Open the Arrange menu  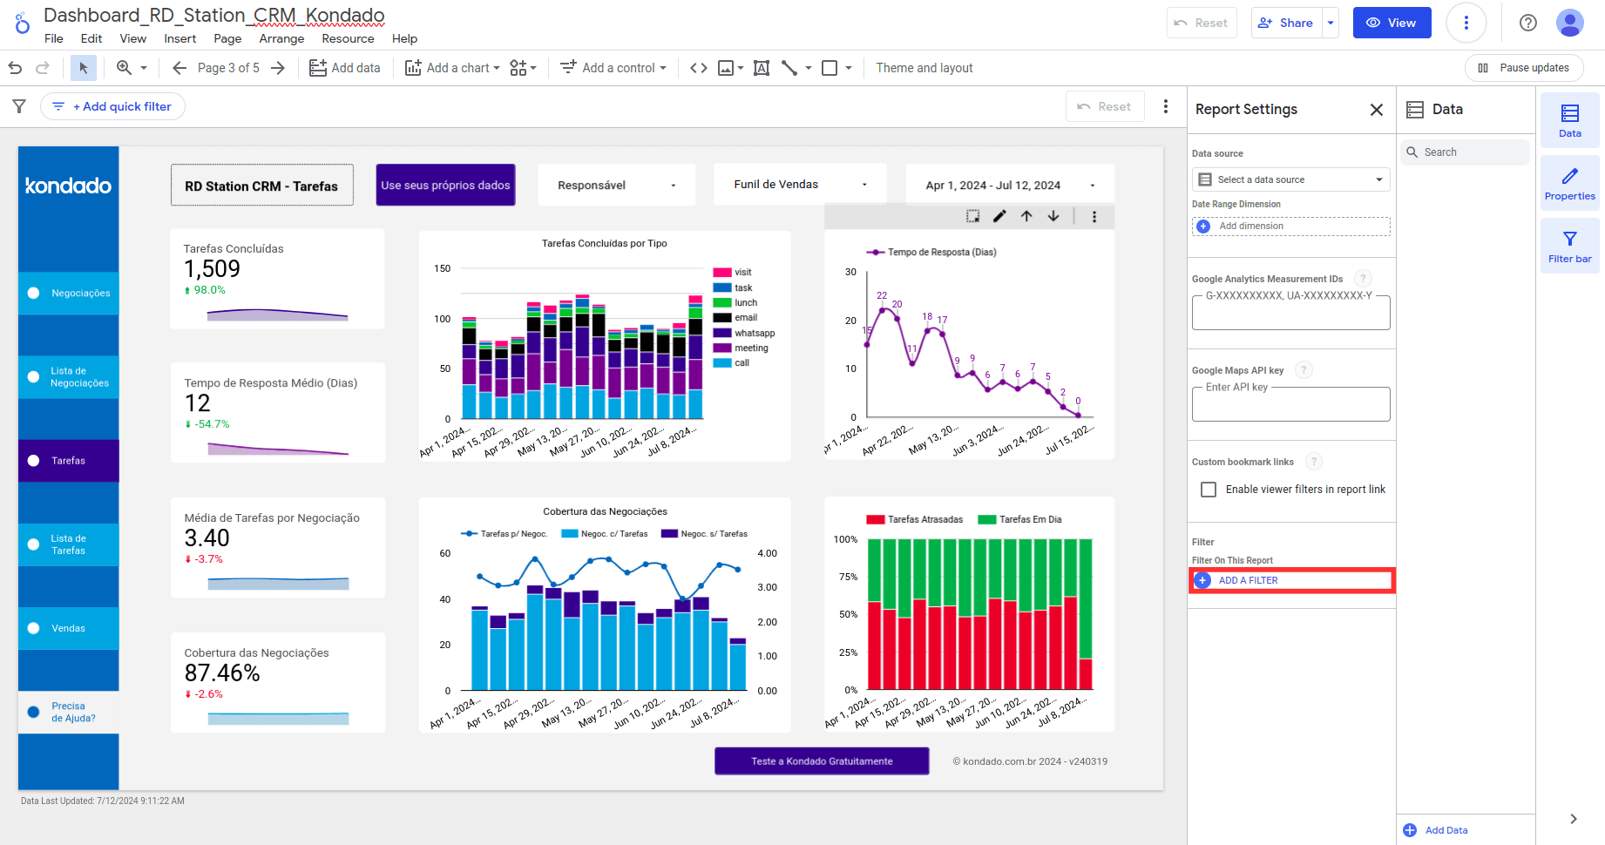tap(281, 38)
